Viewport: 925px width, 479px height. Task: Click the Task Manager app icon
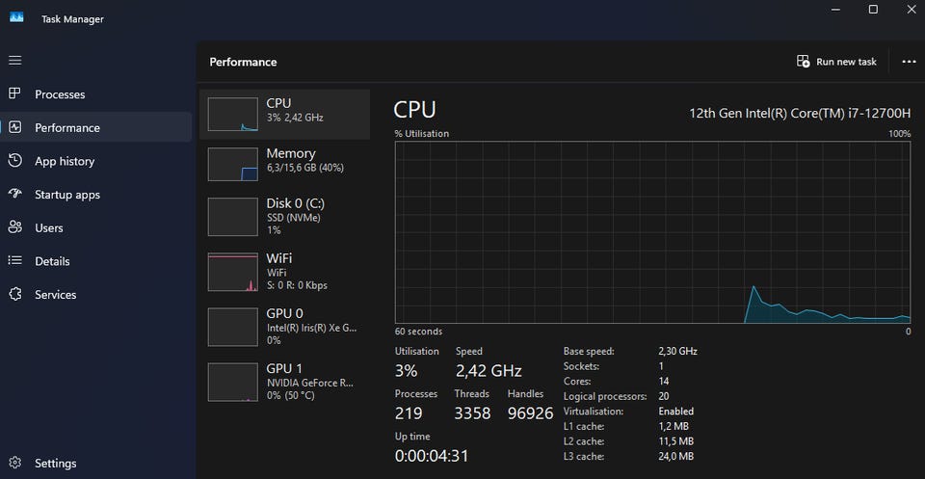(x=16, y=17)
